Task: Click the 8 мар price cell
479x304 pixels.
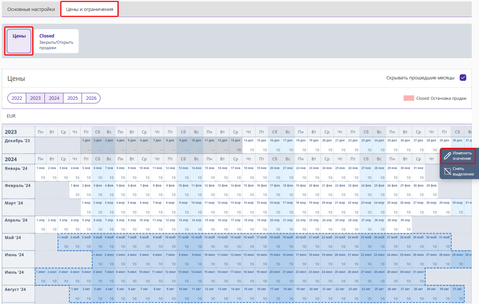Action: point(170,207)
